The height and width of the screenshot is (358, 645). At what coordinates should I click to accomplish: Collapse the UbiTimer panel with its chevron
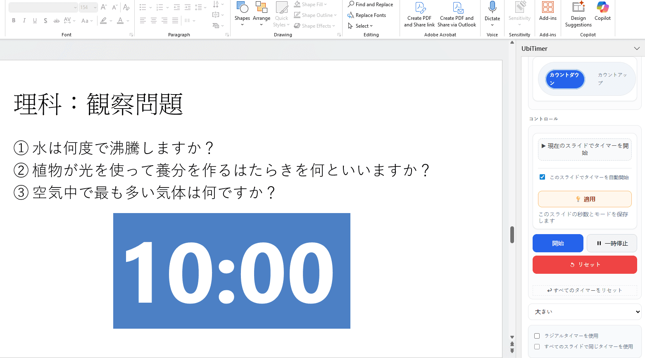[637, 48]
